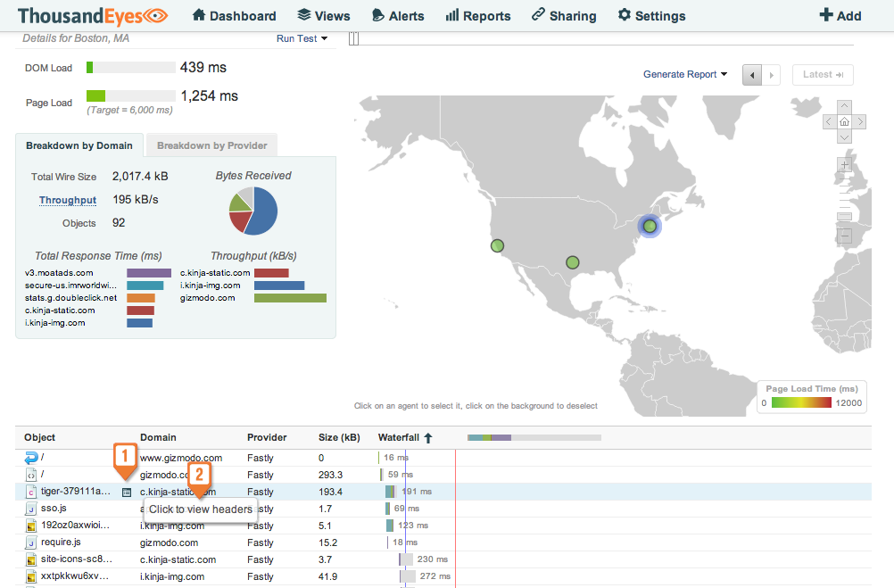The width and height of the screenshot is (894, 588).
Task: Click the JavaScript file icon for sso.js
Action: pyautogui.click(x=31, y=509)
